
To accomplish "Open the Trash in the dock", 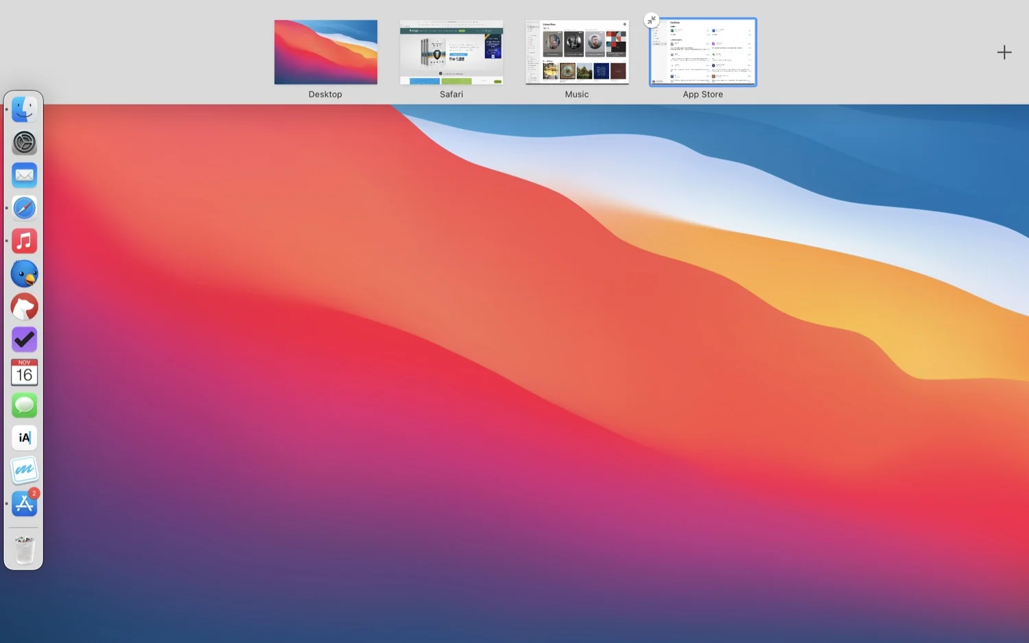I will (24, 550).
